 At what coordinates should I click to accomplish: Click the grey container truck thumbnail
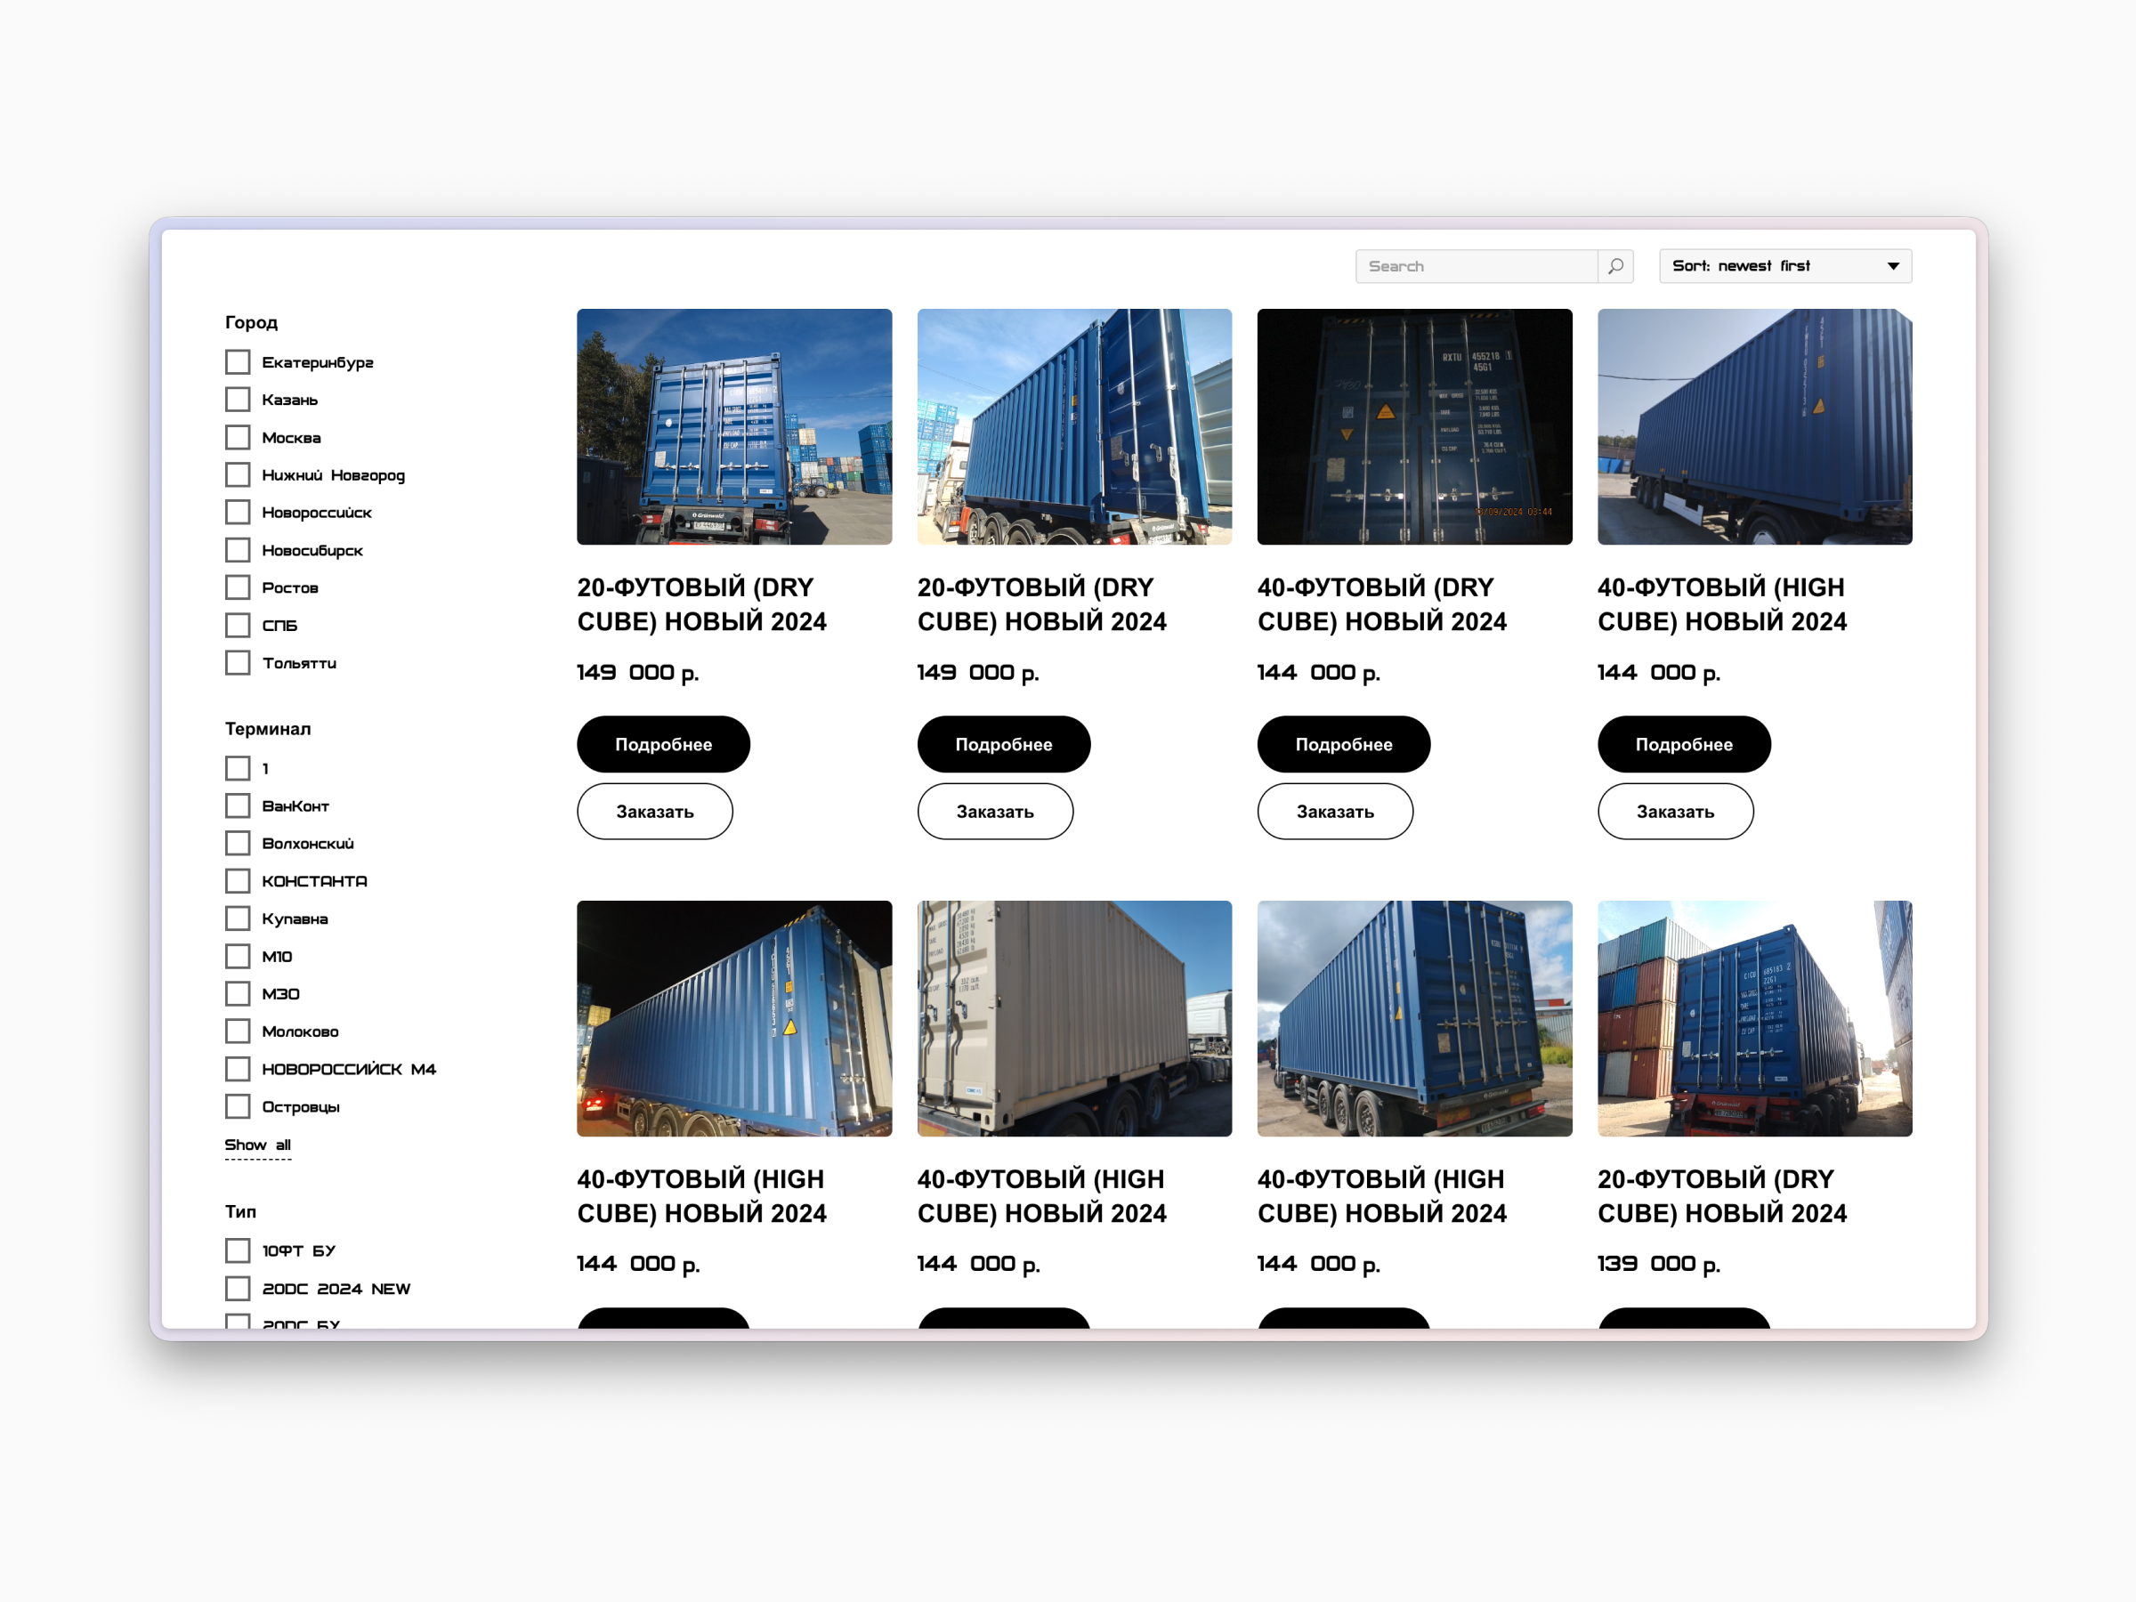click(x=1074, y=1019)
